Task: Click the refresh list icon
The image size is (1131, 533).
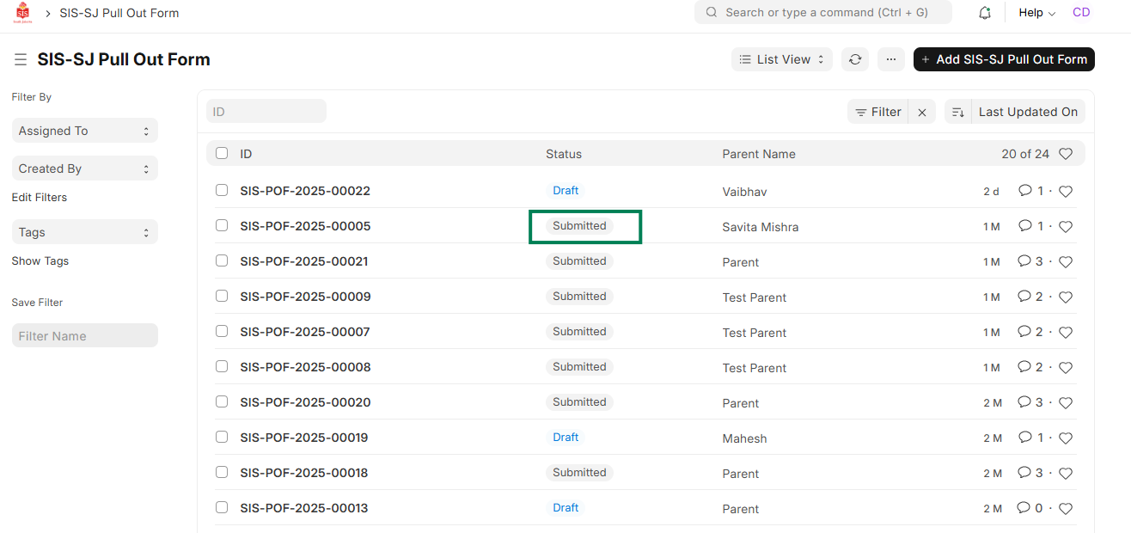Action: click(x=854, y=59)
